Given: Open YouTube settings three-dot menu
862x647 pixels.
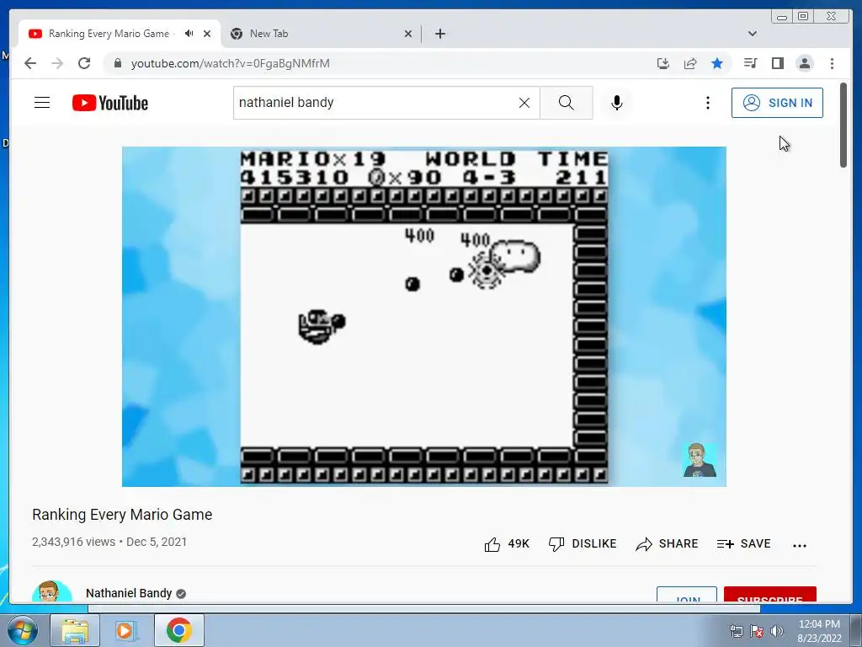Looking at the screenshot, I should point(707,103).
